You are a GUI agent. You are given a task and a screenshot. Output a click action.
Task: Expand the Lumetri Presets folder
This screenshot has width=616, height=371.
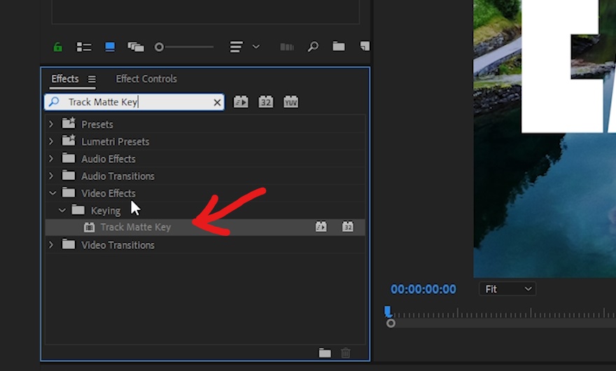tap(51, 141)
